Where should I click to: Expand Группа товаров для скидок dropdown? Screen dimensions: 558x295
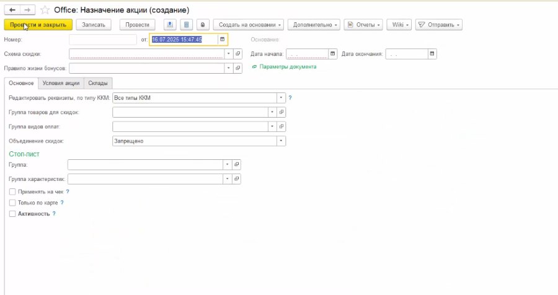pos(272,112)
